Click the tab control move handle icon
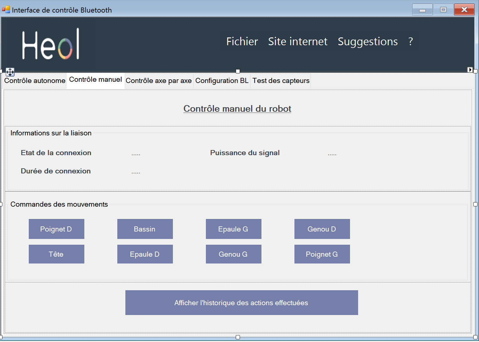479x342 pixels. pos(10,72)
